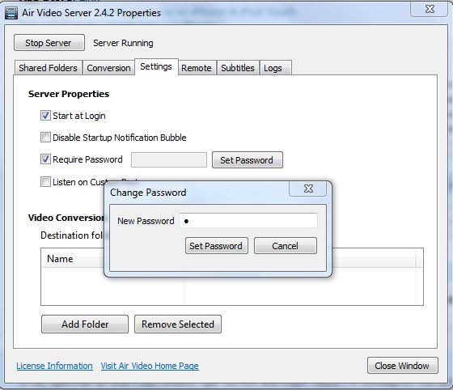Add a destination folder with Add Folder
The height and width of the screenshot is (390, 453).
coord(85,324)
